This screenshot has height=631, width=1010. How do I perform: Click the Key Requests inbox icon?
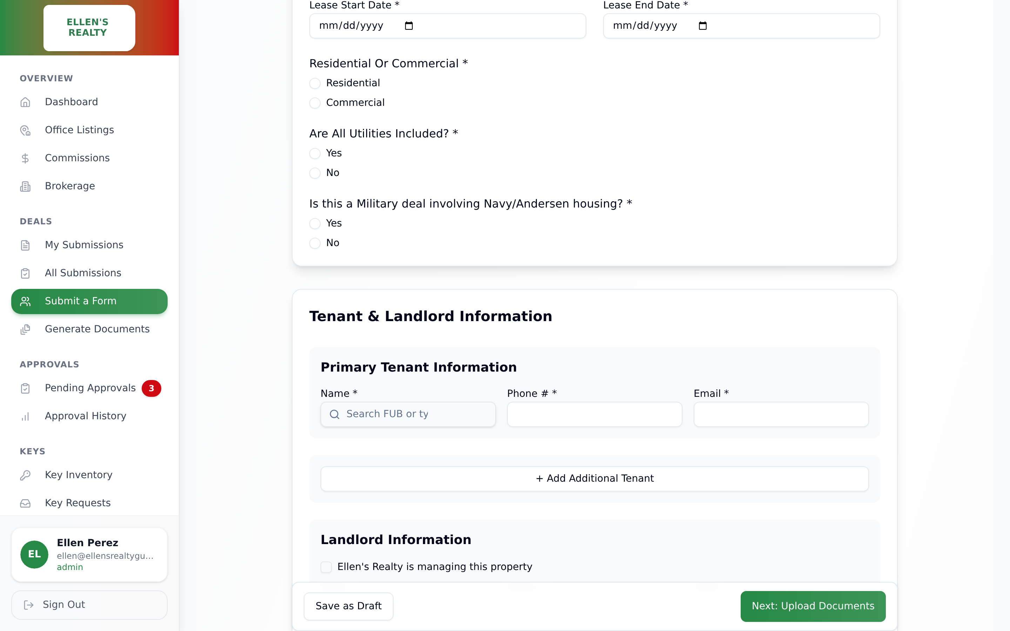click(x=26, y=503)
